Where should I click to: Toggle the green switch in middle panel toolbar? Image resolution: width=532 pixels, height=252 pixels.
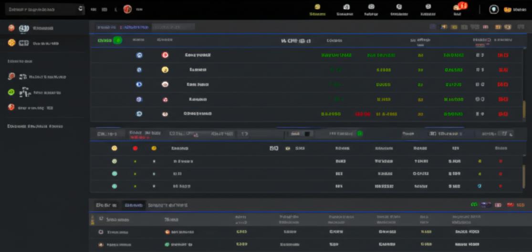(x=359, y=134)
